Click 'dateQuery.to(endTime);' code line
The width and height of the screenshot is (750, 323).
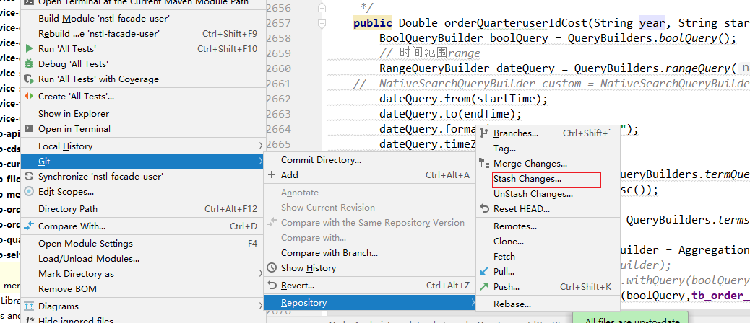pos(450,115)
